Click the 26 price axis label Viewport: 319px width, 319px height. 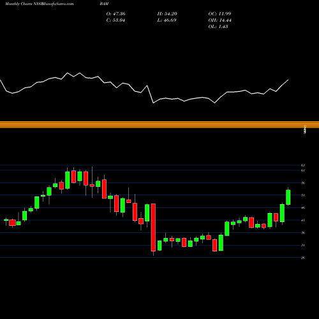pos(303,258)
